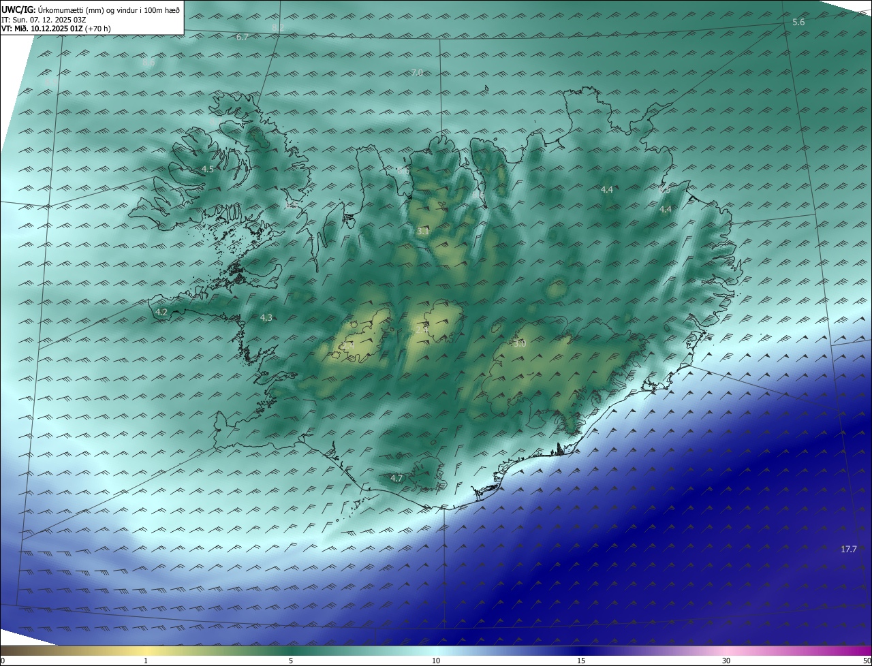Click the colorbar tick label 30
Viewport: 872px width, 666px height.
(x=726, y=661)
